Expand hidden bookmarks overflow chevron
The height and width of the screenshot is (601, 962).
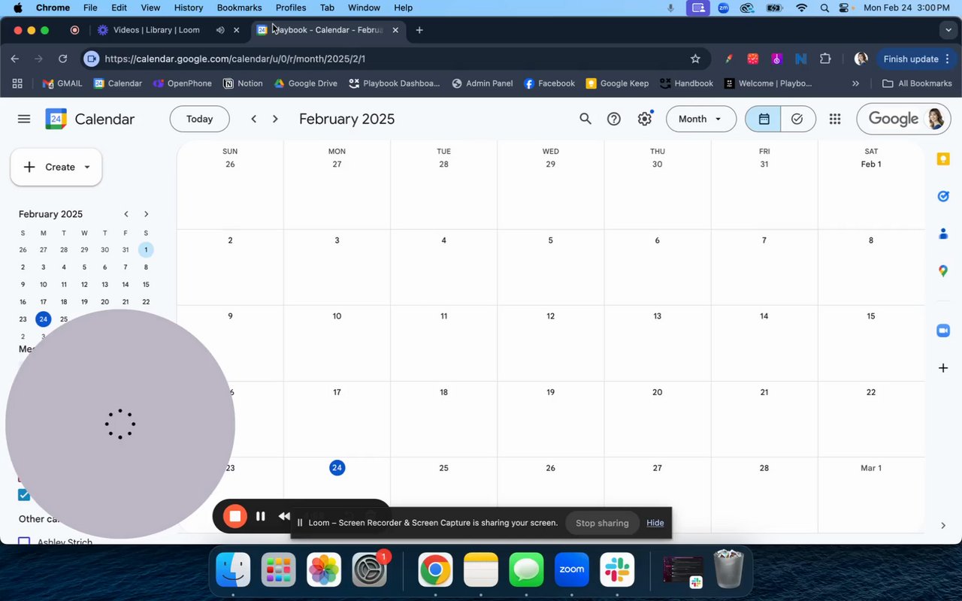pos(855,83)
